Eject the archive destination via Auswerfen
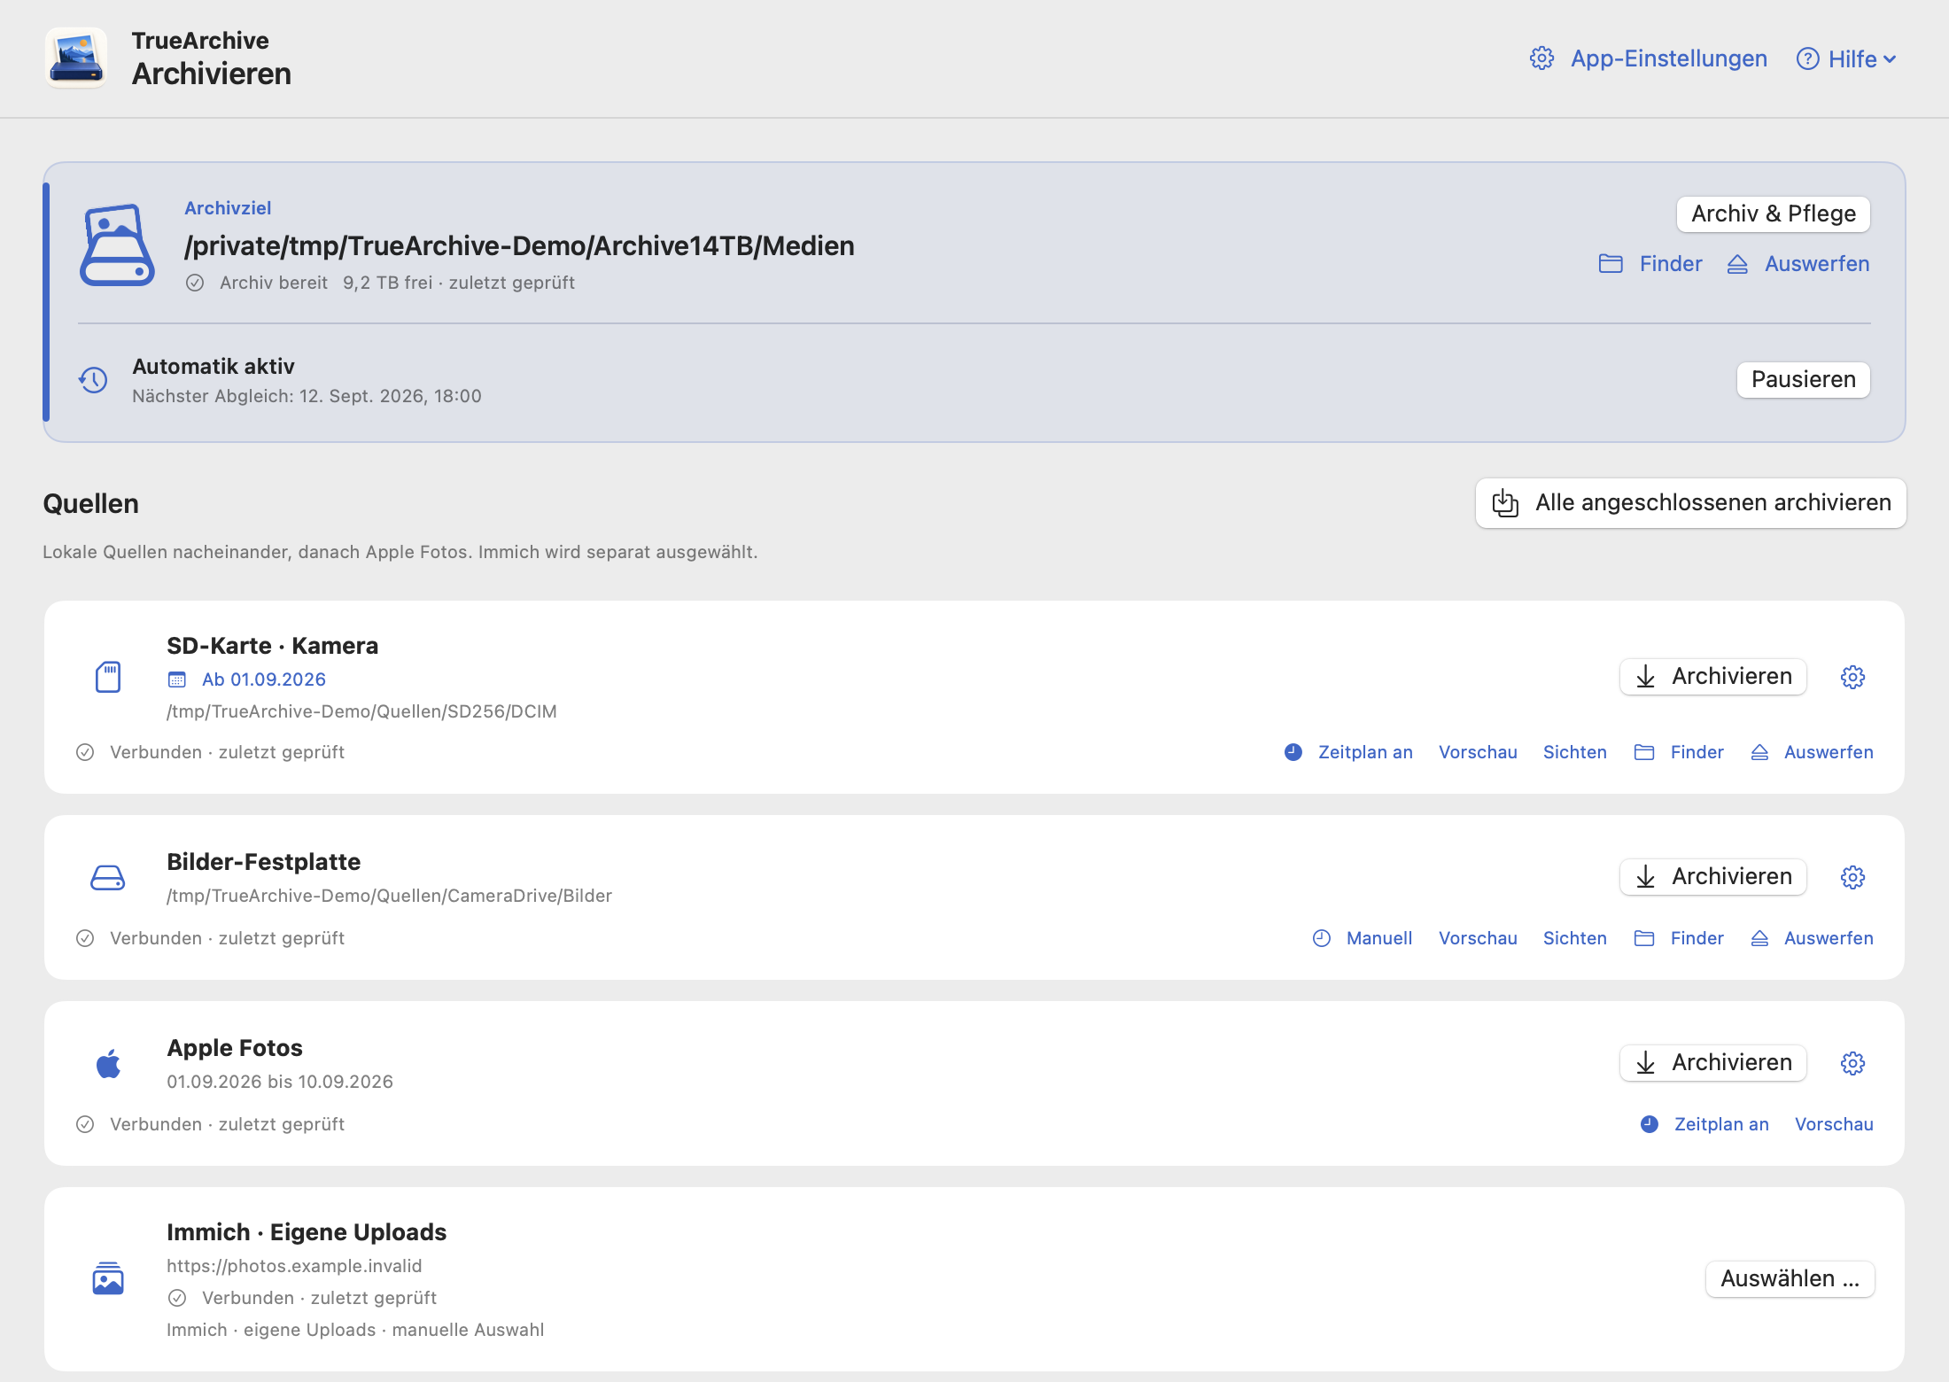Screen dimensions: 1949x1382 coord(1798,264)
